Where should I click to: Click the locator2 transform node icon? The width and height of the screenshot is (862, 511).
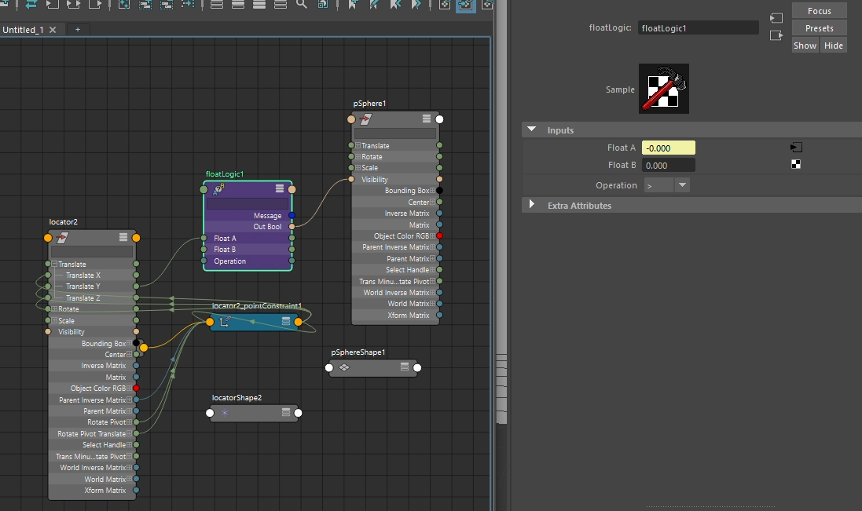coord(62,238)
